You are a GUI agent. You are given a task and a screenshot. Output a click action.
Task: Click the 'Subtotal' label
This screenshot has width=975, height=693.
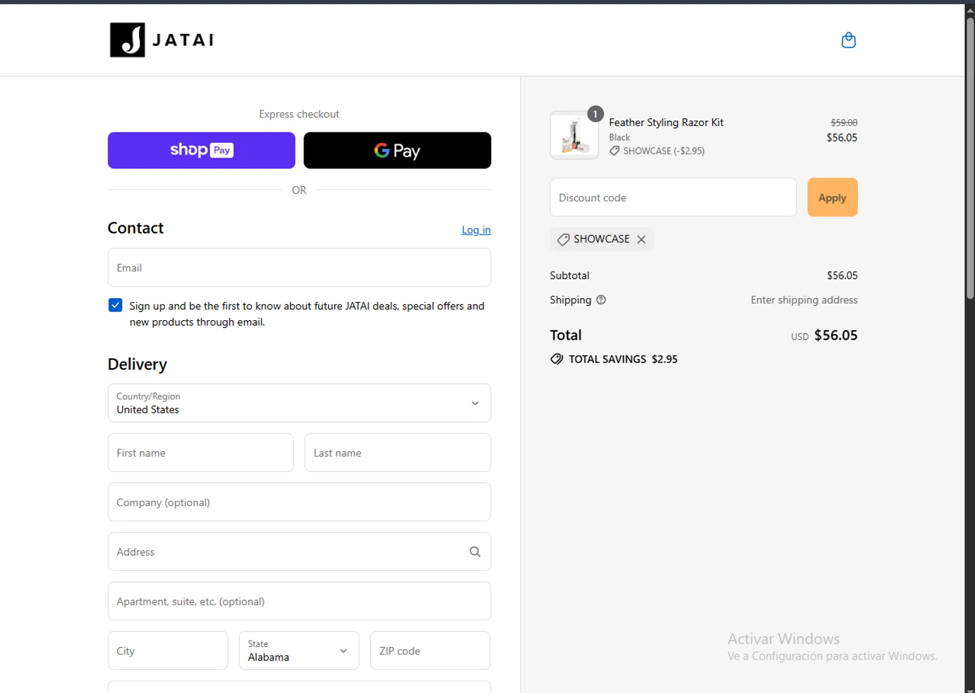coord(569,275)
